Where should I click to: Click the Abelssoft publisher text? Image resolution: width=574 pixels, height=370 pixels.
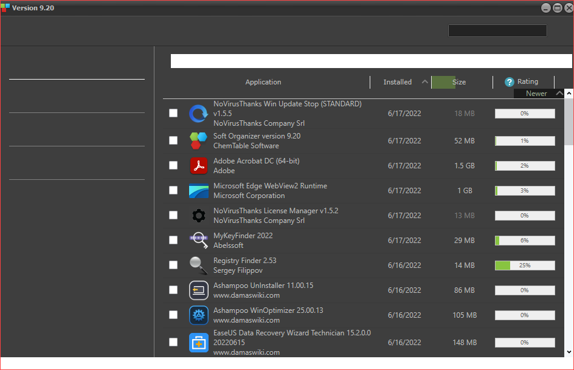pos(228,245)
